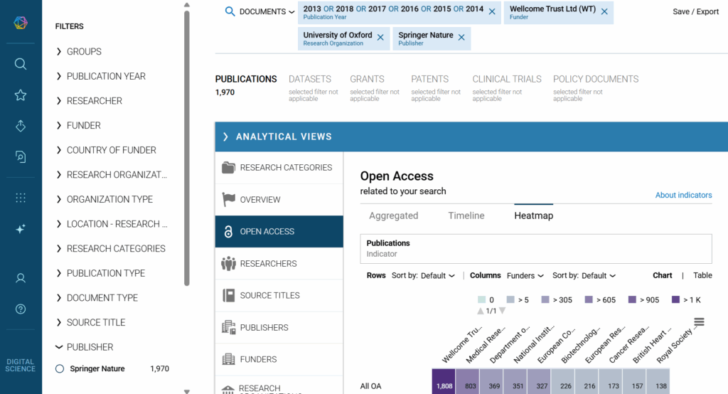Image resolution: width=728 pixels, height=394 pixels.
Task: Open the apps grid icon in sidebar
Action: 21,198
